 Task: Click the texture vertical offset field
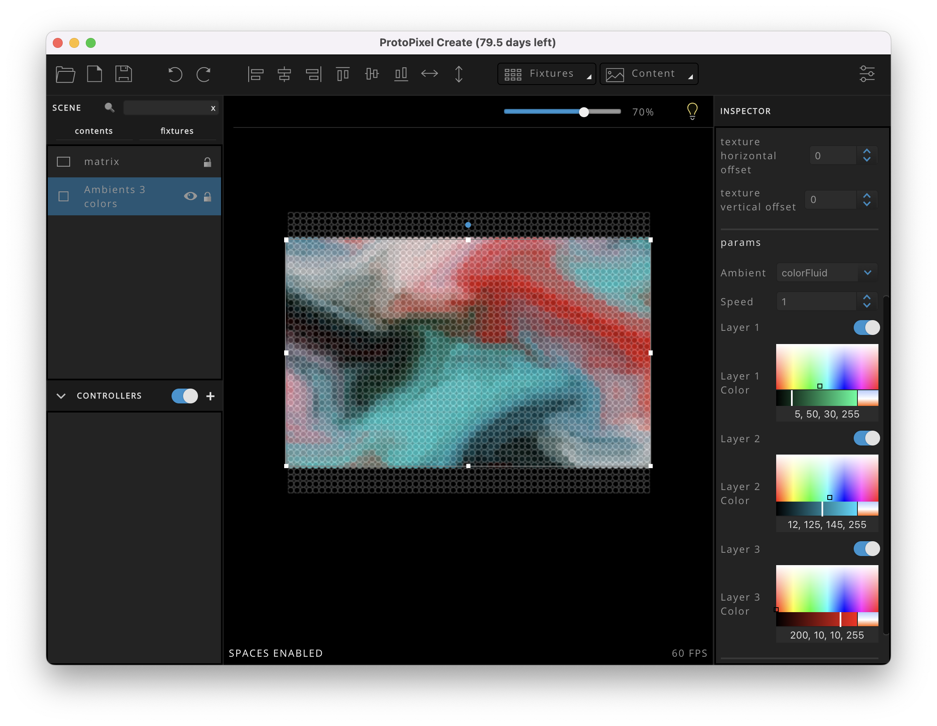(x=830, y=200)
